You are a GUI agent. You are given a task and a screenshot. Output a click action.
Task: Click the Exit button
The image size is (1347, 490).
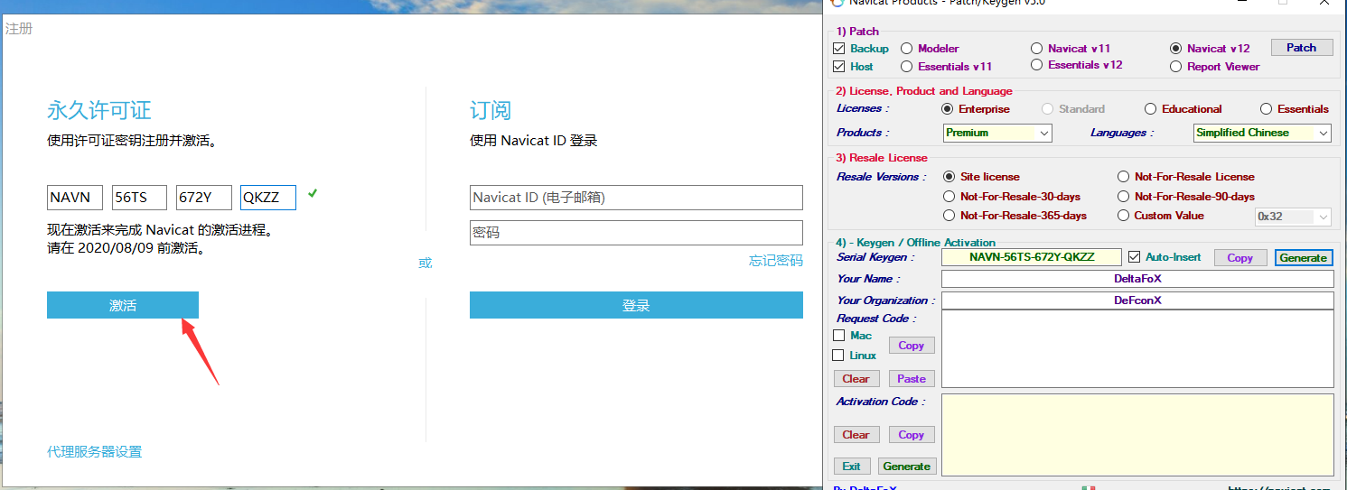click(852, 467)
